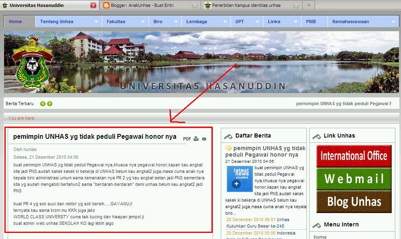Click the latest news thumbnail in Daftar Berita
This screenshot has height=239, width=401.
tap(239, 179)
